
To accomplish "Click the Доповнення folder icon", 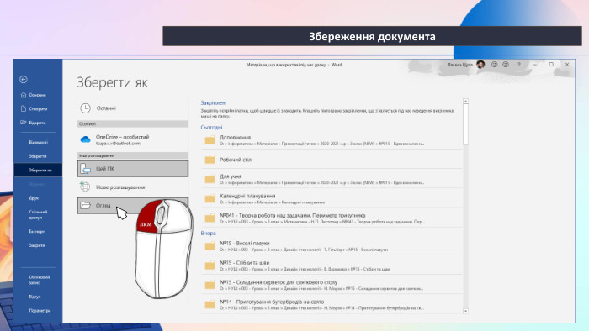I will coord(210,140).
